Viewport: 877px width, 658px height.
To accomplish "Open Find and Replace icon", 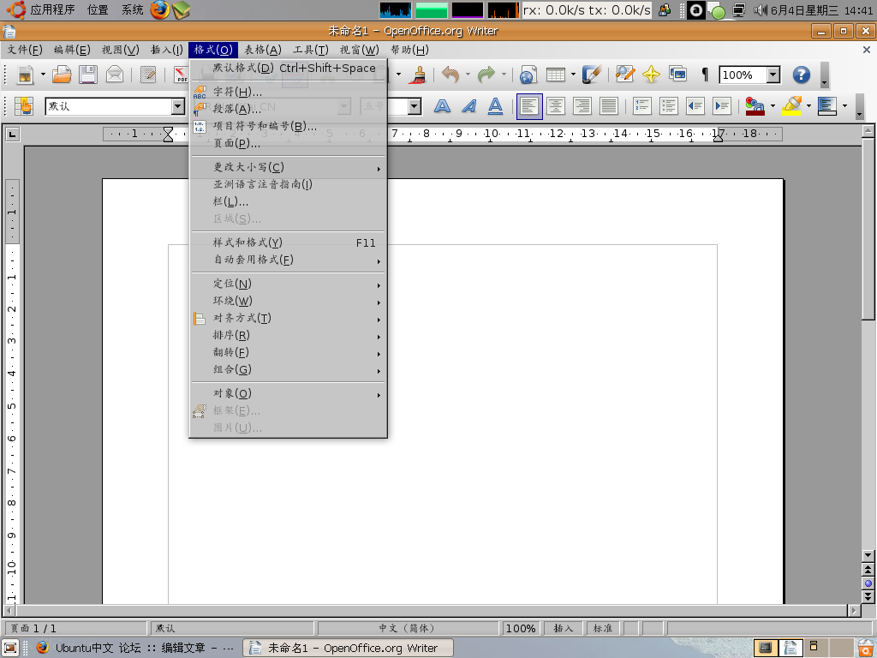I will 624,75.
